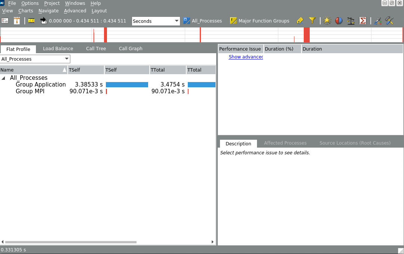Select the Source Locations (Root Causes) tab

pos(355,143)
